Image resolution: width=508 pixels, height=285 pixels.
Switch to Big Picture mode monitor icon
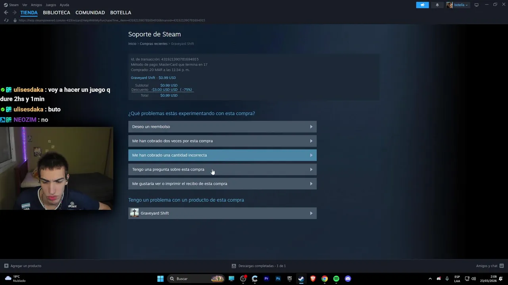pyautogui.click(x=476, y=5)
